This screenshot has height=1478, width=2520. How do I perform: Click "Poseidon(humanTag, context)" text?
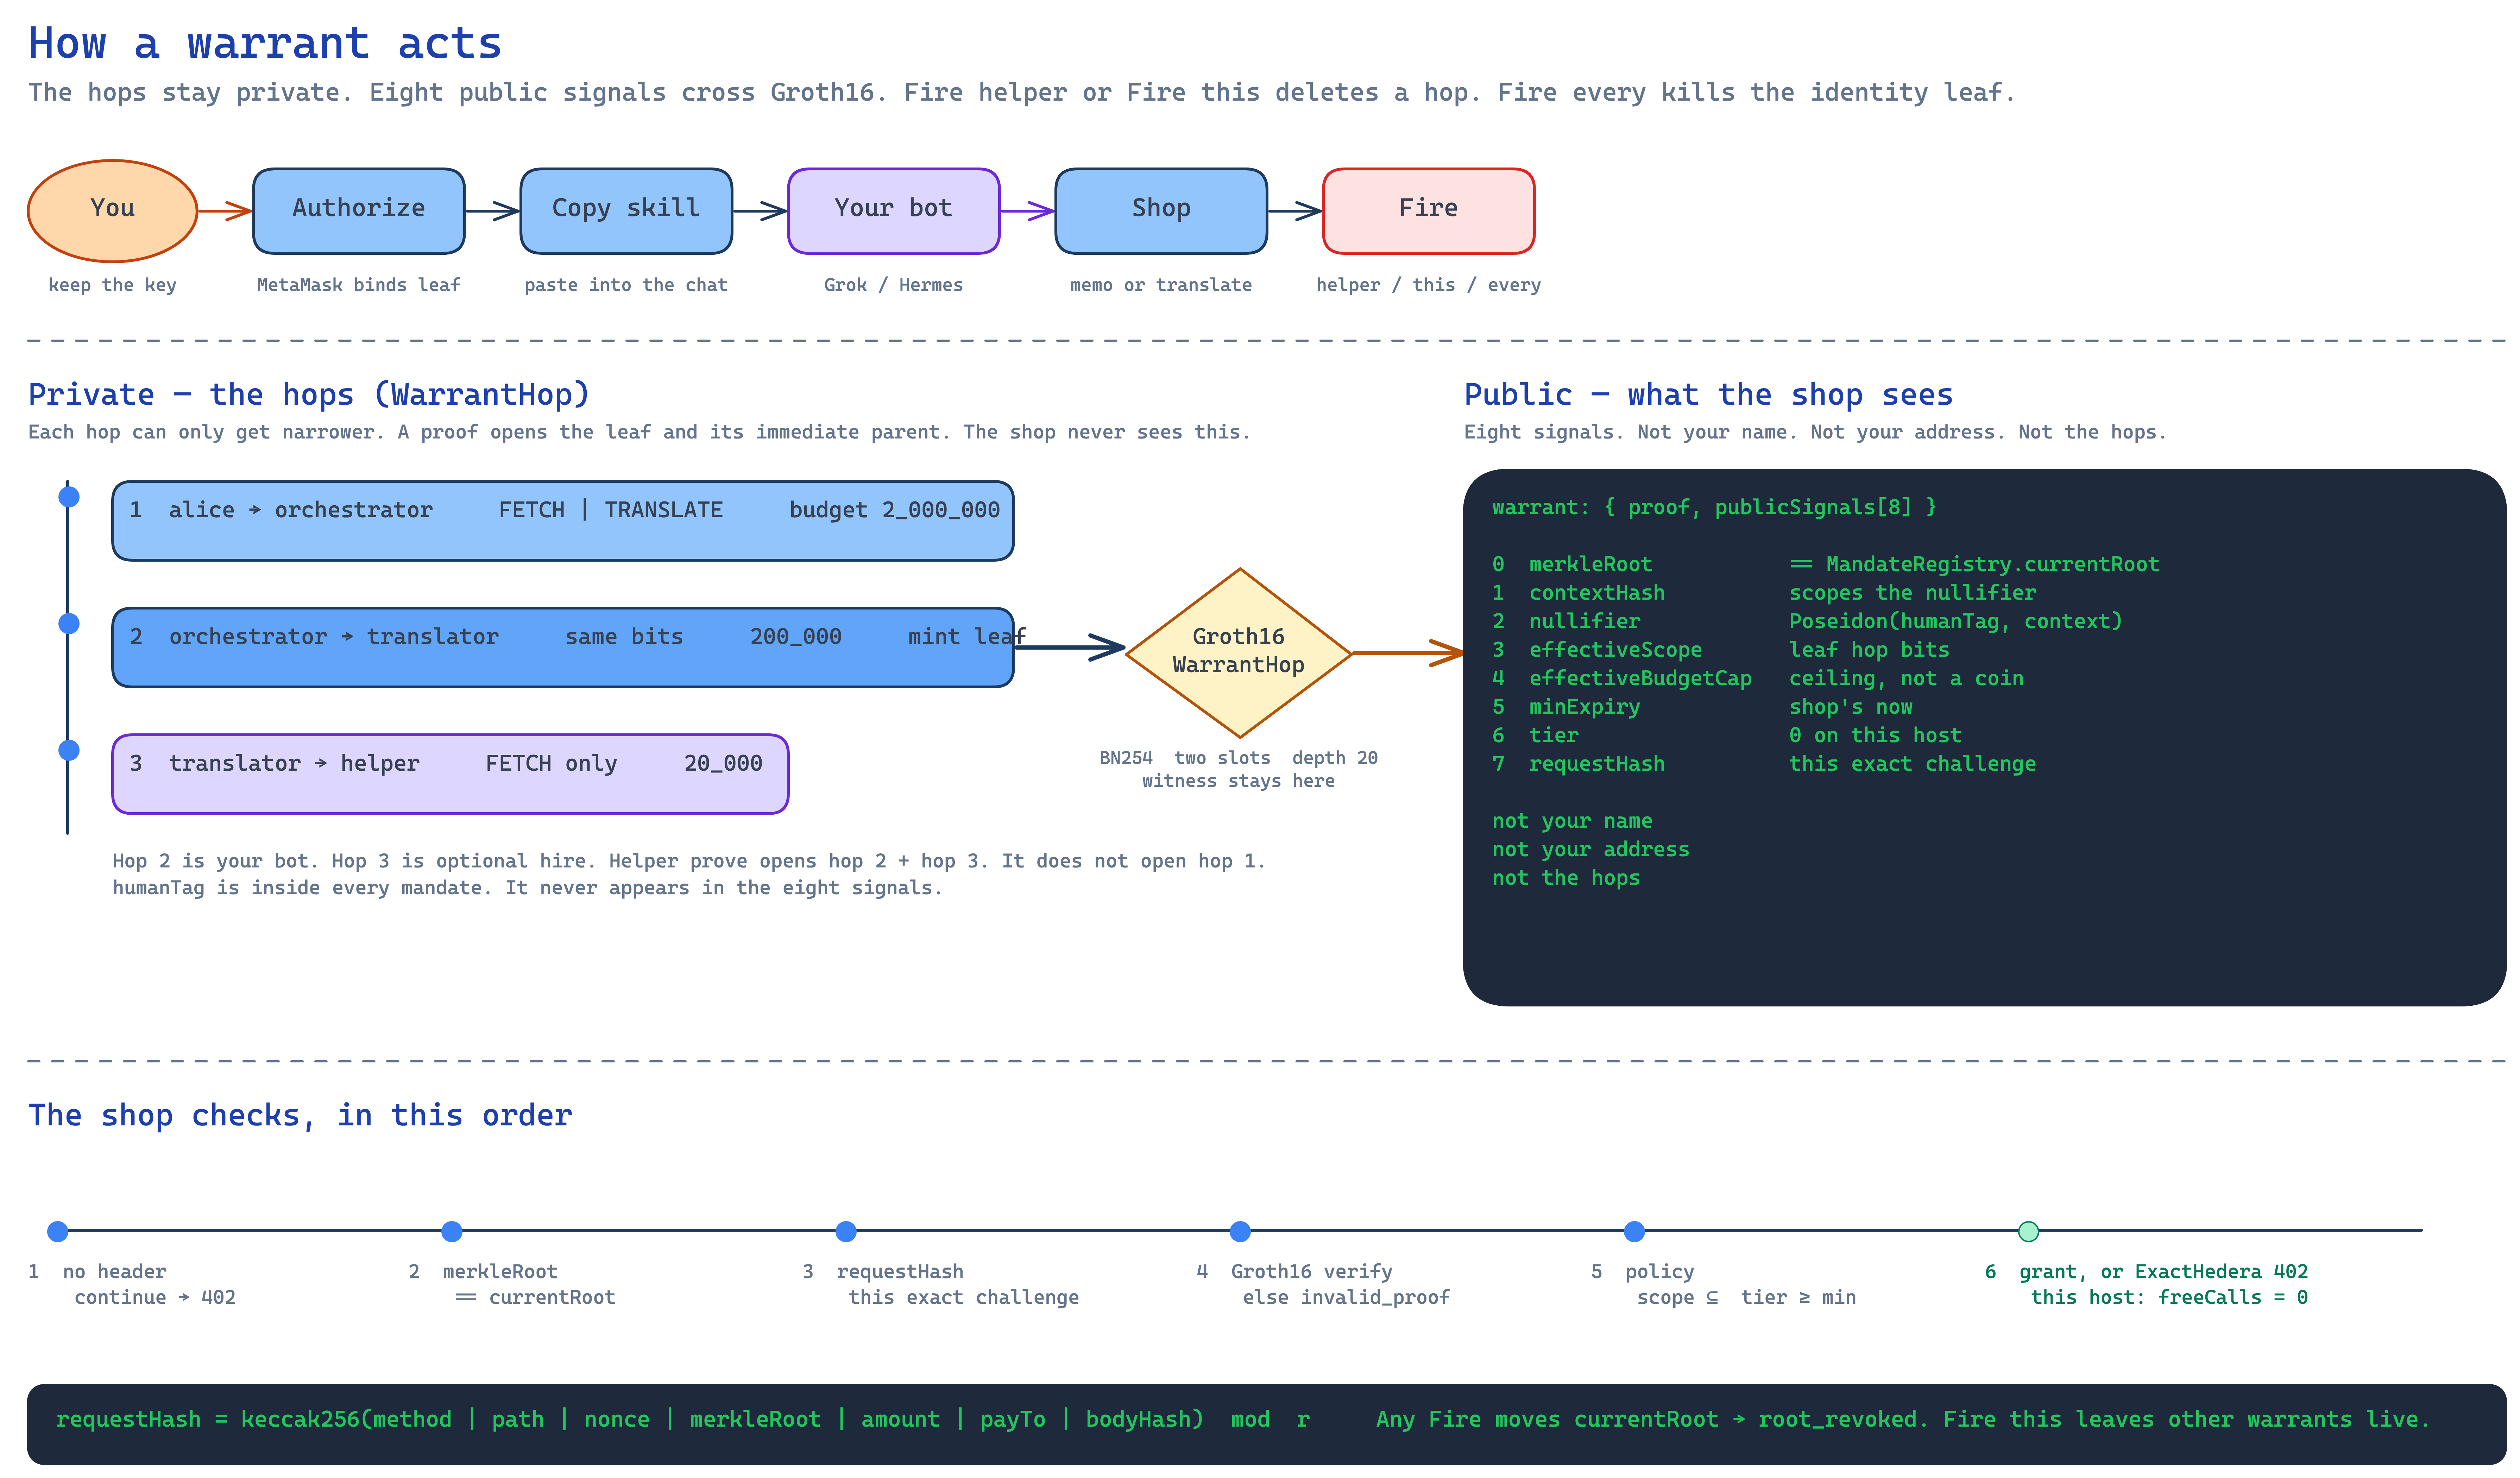[x=1956, y=621]
